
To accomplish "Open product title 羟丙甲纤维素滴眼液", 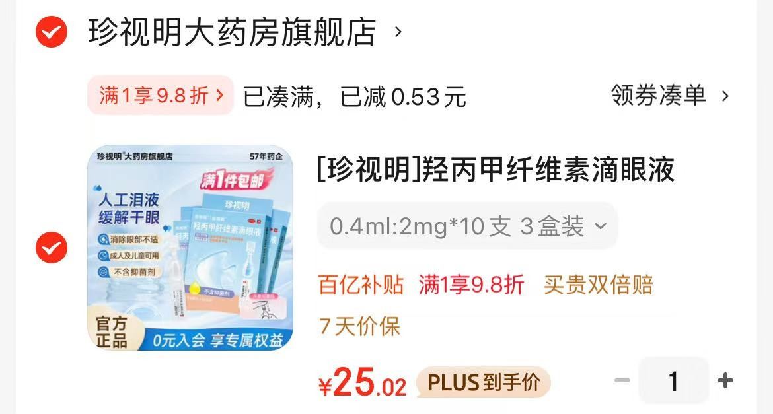I will click(496, 169).
